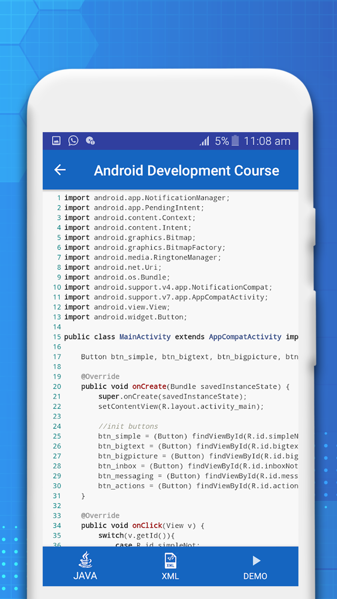Screen dimensions: 337x599
Task: Click the import android.view.View line
Action: coord(117,307)
